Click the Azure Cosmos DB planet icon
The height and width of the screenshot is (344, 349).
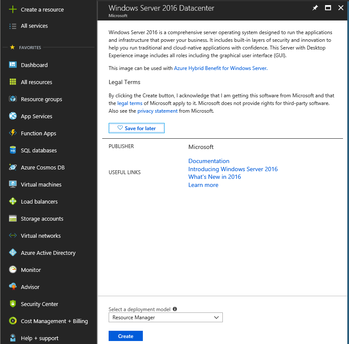(13, 167)
